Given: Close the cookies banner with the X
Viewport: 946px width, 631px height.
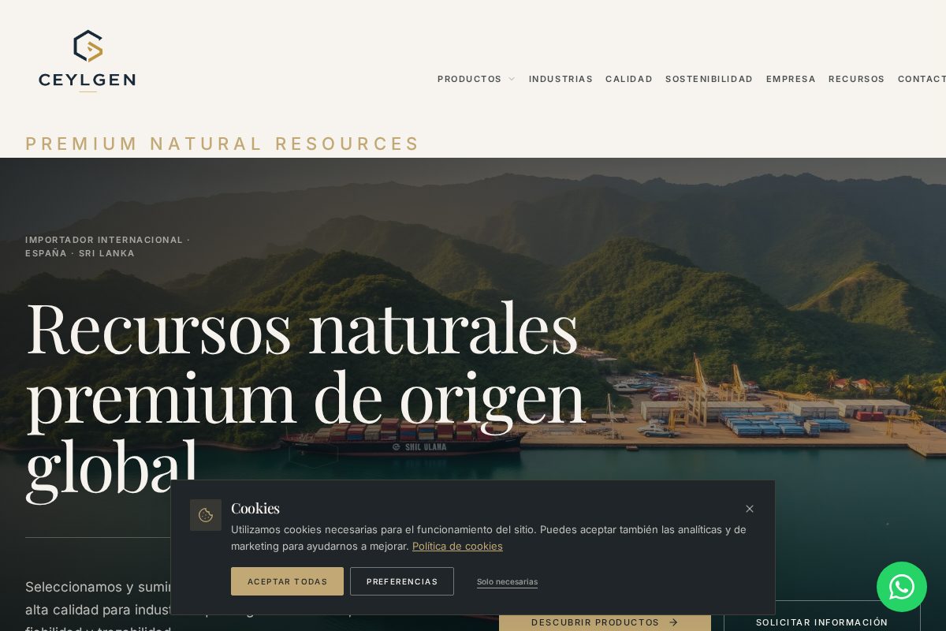Looking at the screenshot, I should point(750,509).
